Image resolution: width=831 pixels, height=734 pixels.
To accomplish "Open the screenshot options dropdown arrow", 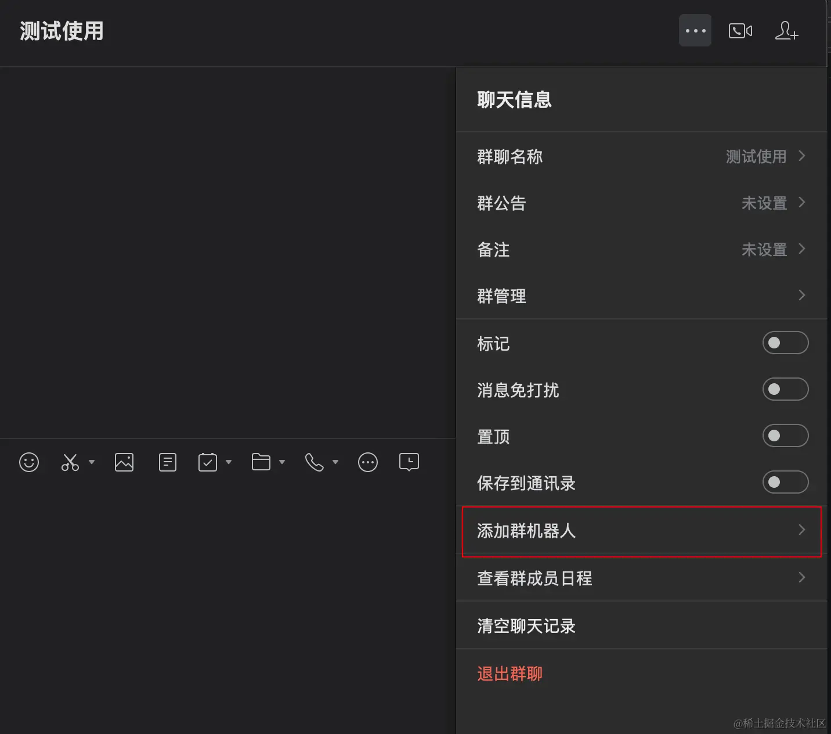I will (92, 462).
